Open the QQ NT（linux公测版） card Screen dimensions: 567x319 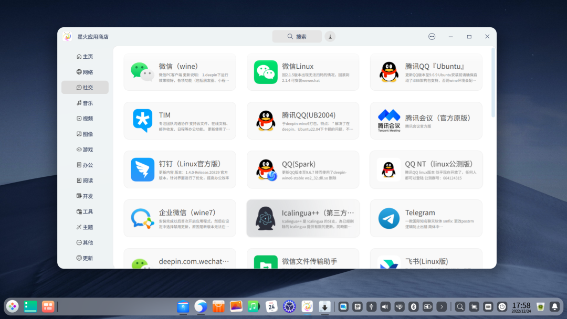point(426,169)
